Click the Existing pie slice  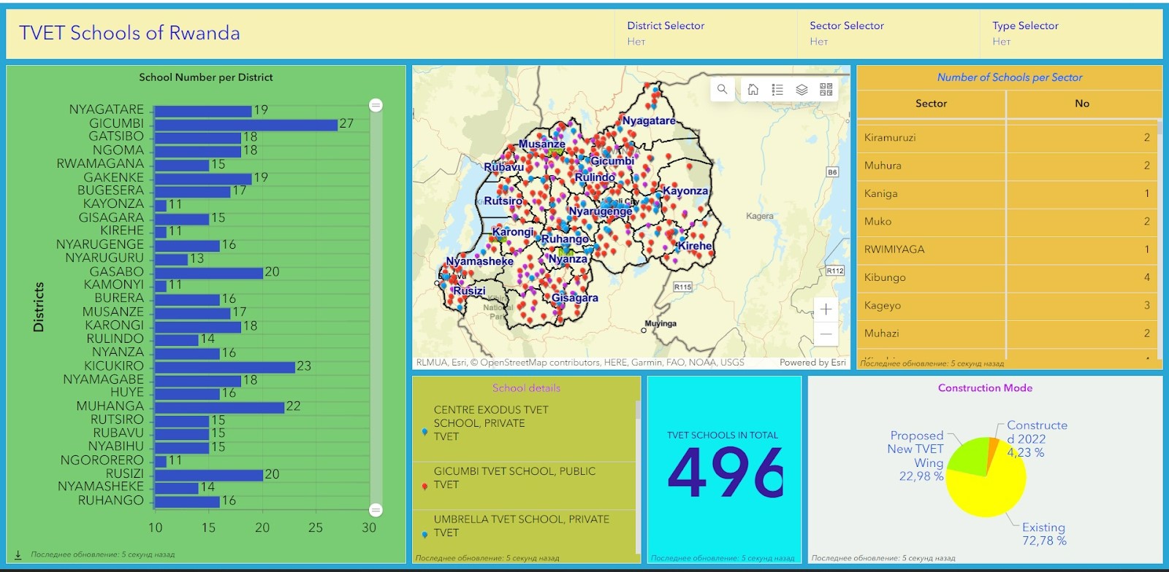tap(994, 489)
